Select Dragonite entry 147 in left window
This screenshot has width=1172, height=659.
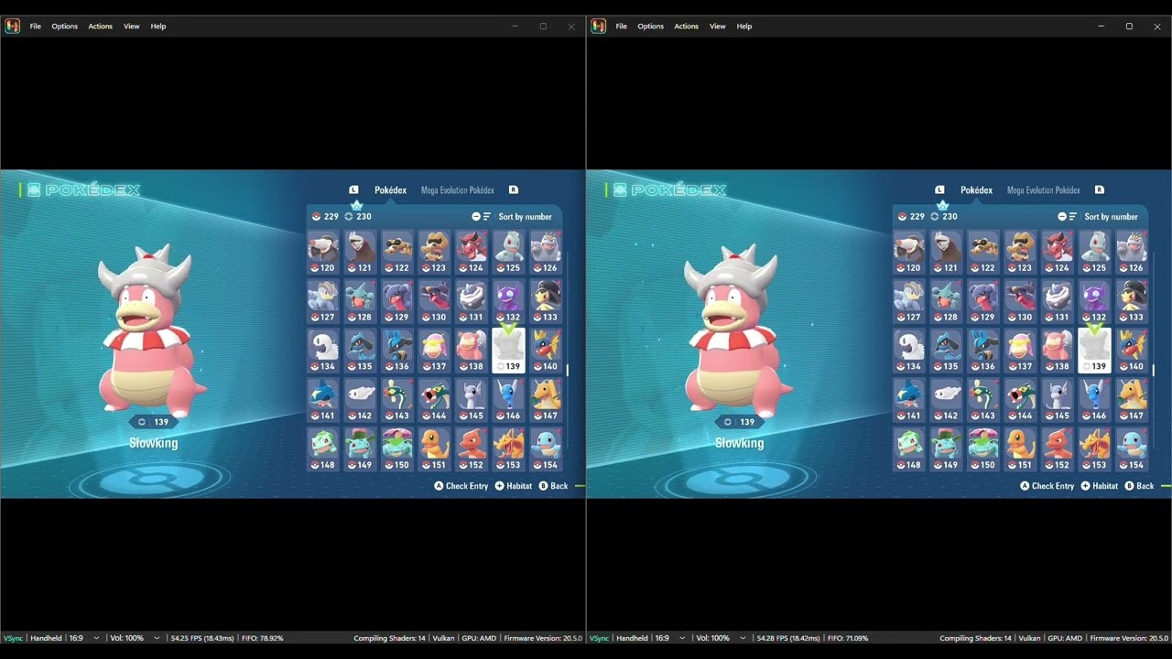[x=546, y=400]
